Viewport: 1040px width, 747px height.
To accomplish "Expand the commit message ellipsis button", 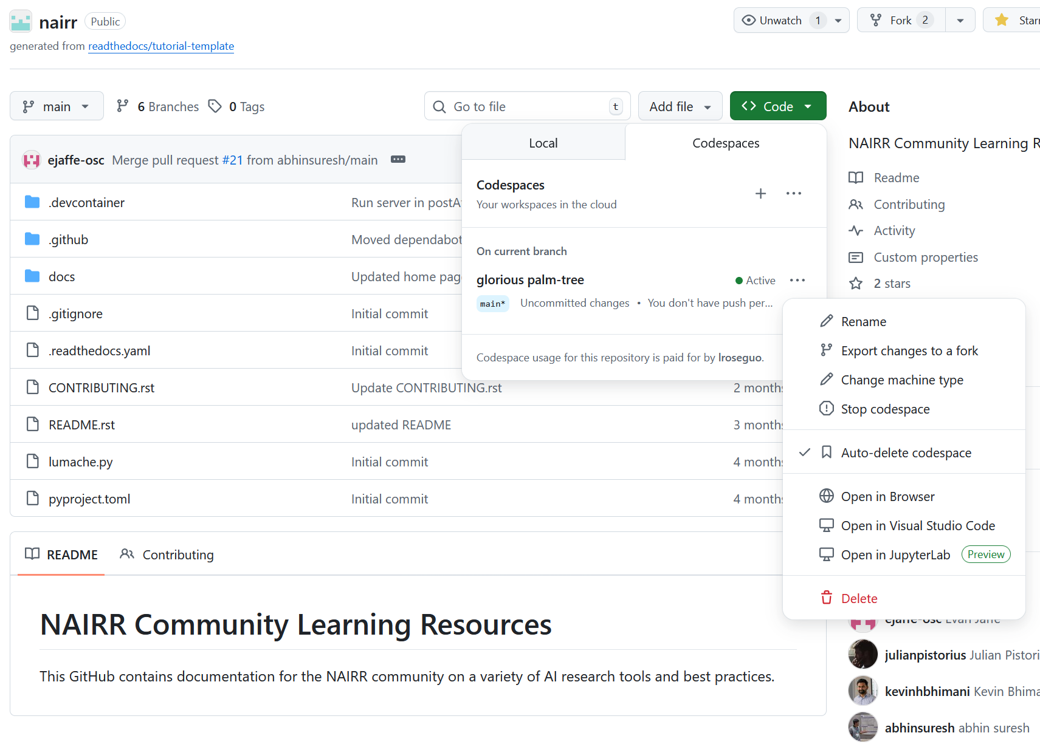I will 398,159.
